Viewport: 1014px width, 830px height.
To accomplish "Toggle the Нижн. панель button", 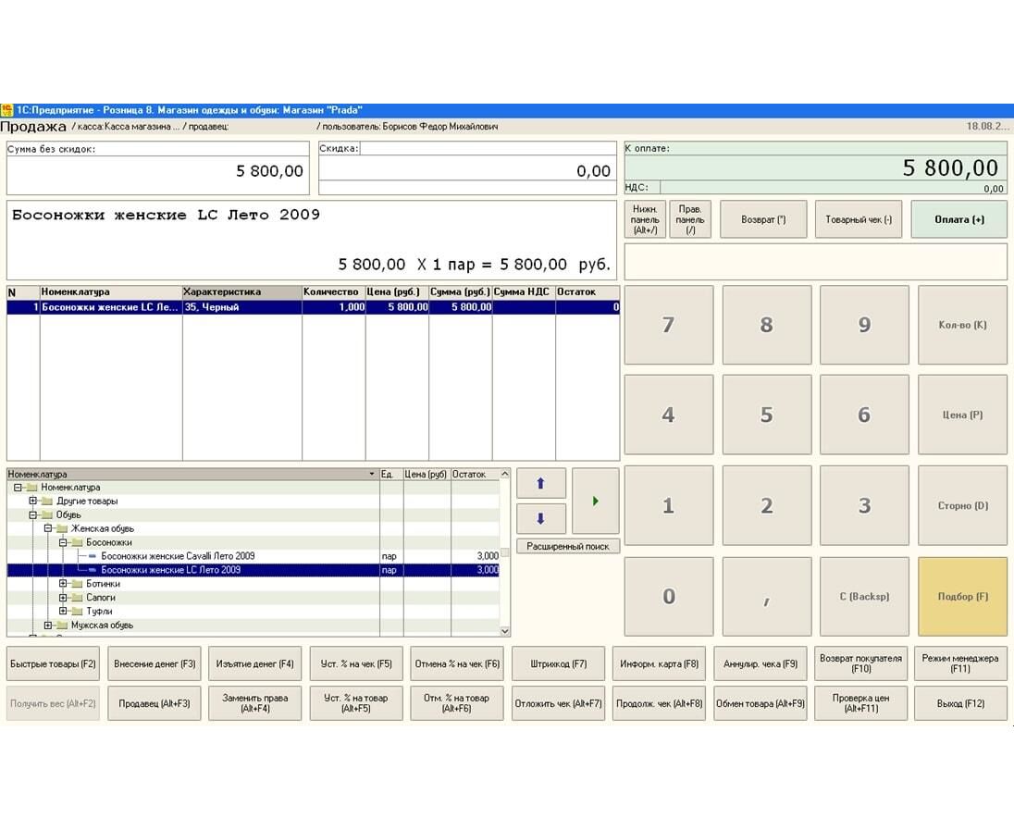I will [645, 220].
